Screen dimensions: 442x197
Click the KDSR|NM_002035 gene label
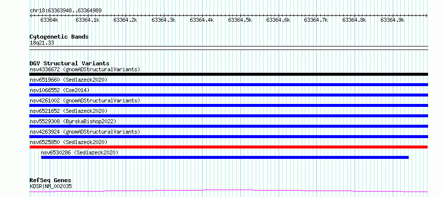pos(51,186)
